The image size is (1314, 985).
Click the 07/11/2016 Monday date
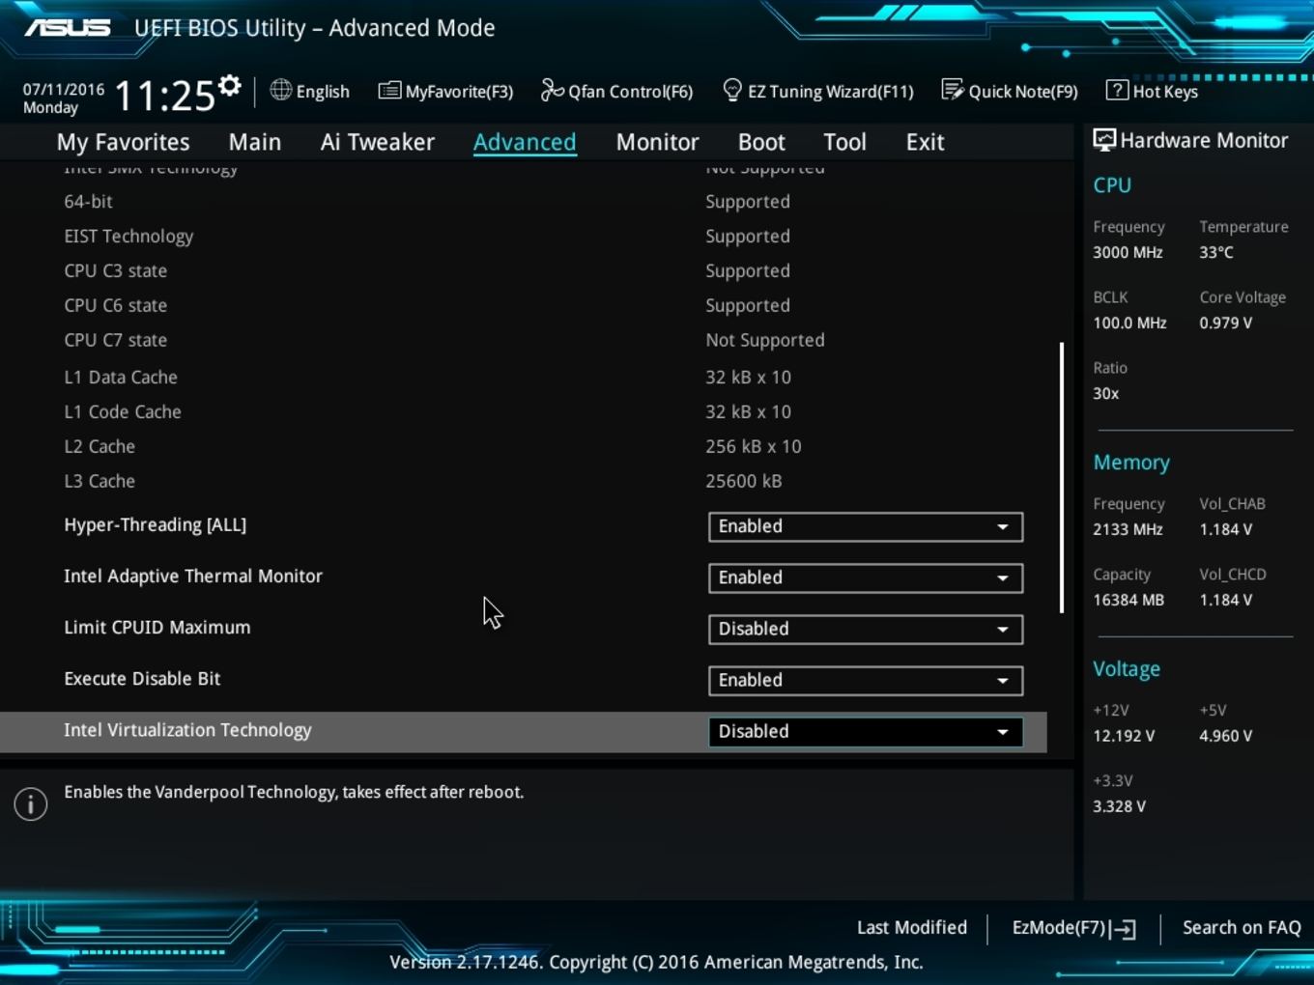point(64,98)
